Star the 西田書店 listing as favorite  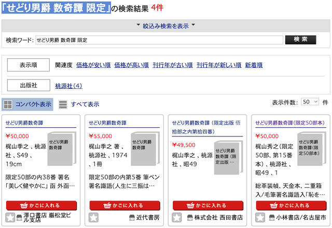tap(176, 218)
